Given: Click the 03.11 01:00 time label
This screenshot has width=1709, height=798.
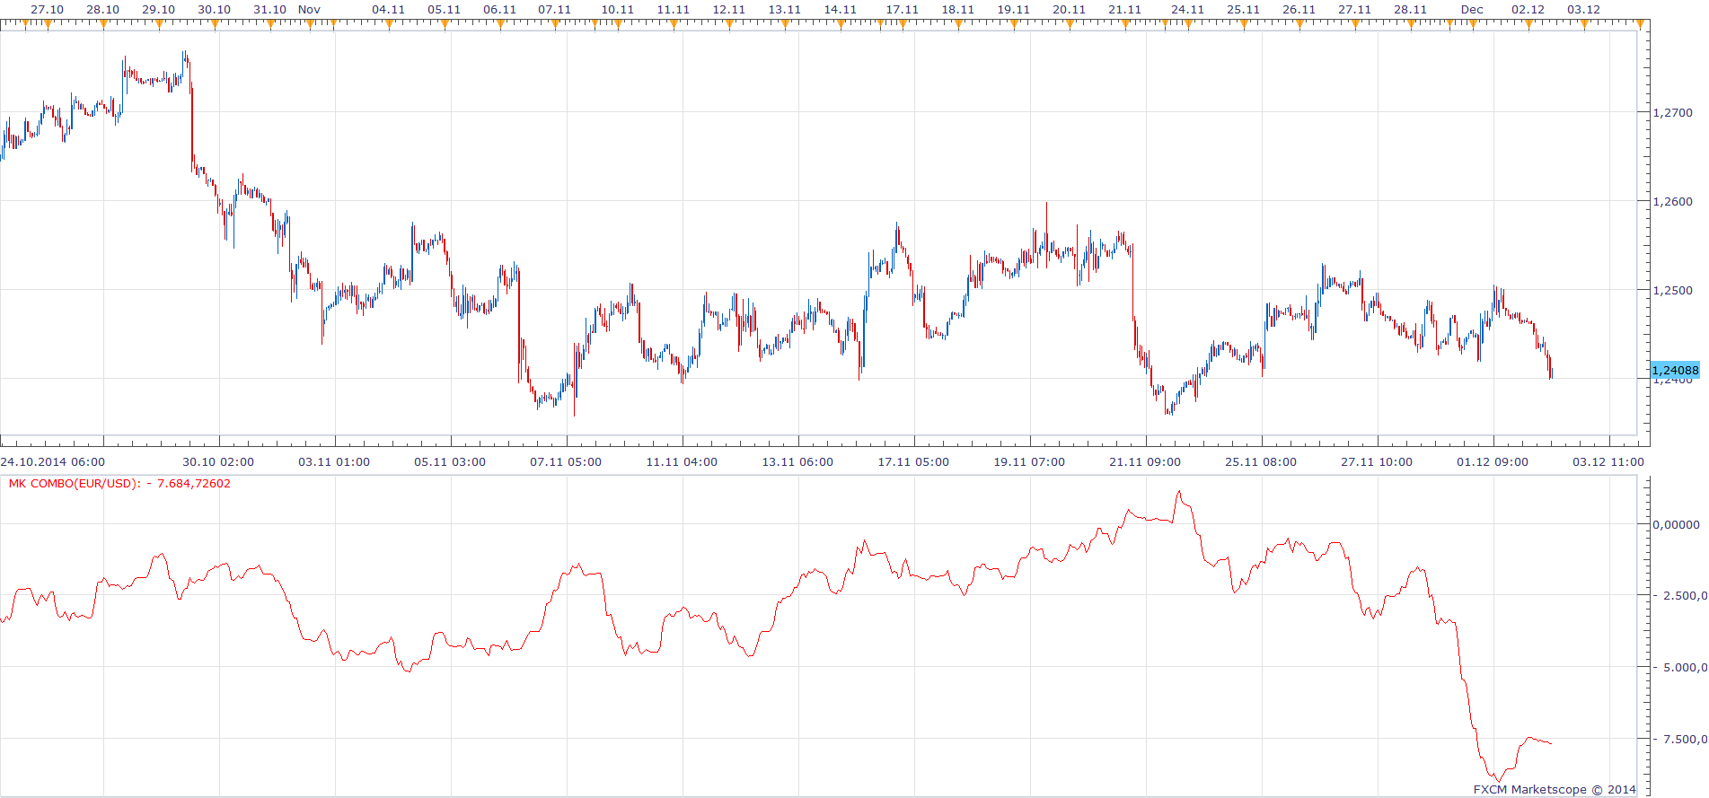Looking at the screenshot, I should point(334,462).
